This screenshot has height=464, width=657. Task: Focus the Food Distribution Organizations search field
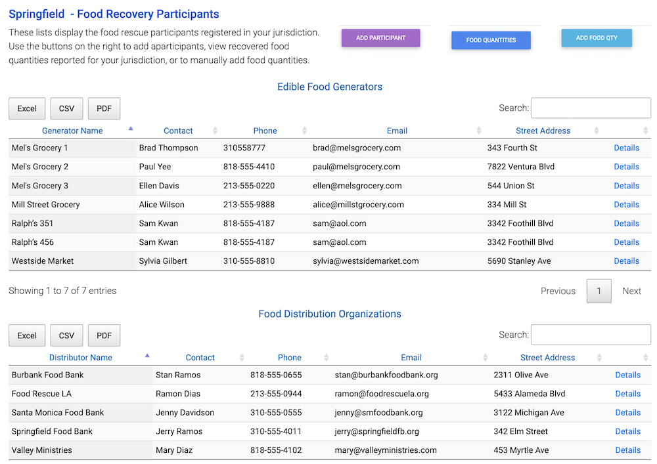[590, 335]
